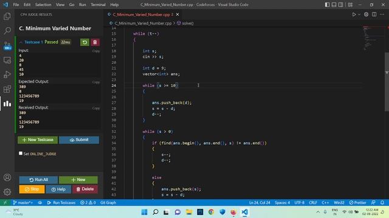Click the remote window indicator
Image resolution: width=389 pixels, height=218 pixels.
(5, 203)
